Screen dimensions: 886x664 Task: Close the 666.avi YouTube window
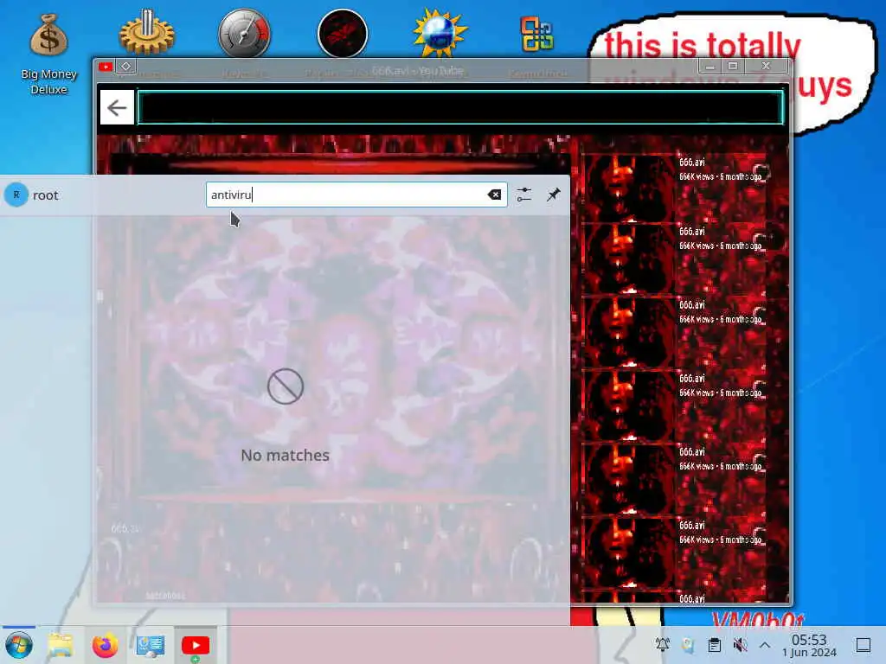766,67
